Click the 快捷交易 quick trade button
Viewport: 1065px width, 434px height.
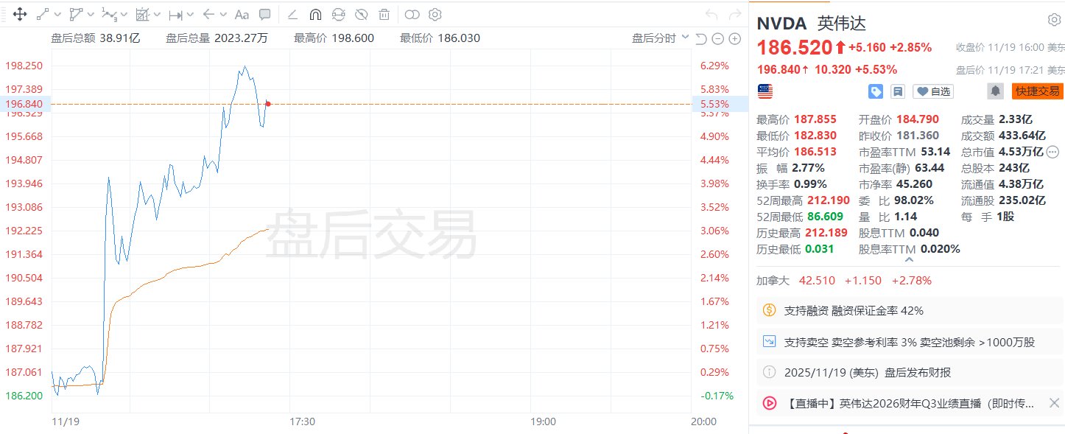coord(1037,91)
